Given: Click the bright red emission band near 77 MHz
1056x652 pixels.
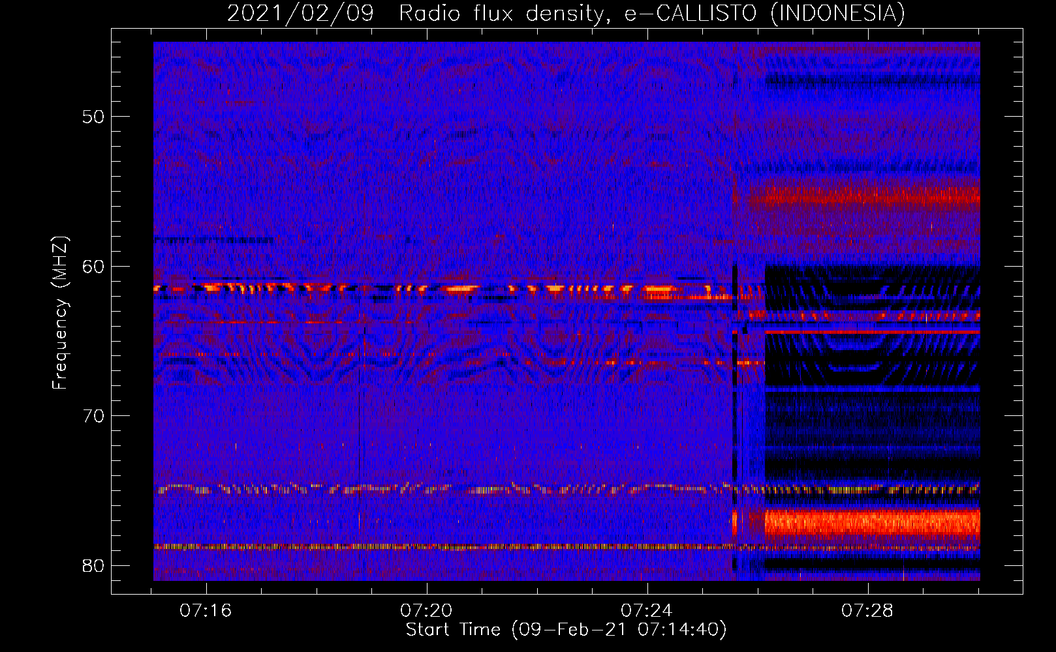Looking at the screenshot, I should click(872, 523).
